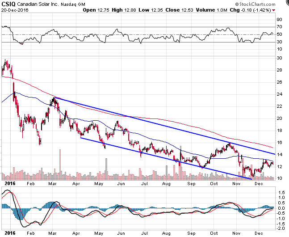This screenshot has height=237, width=289.
Task: Click the Oct label under the price chart
Action: pos(214,184)
